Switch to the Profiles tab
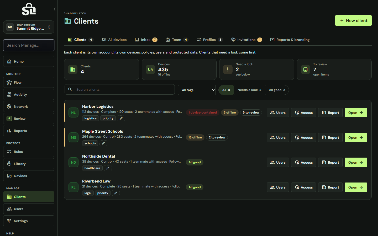The image size is (378, 236). (209, 40)
